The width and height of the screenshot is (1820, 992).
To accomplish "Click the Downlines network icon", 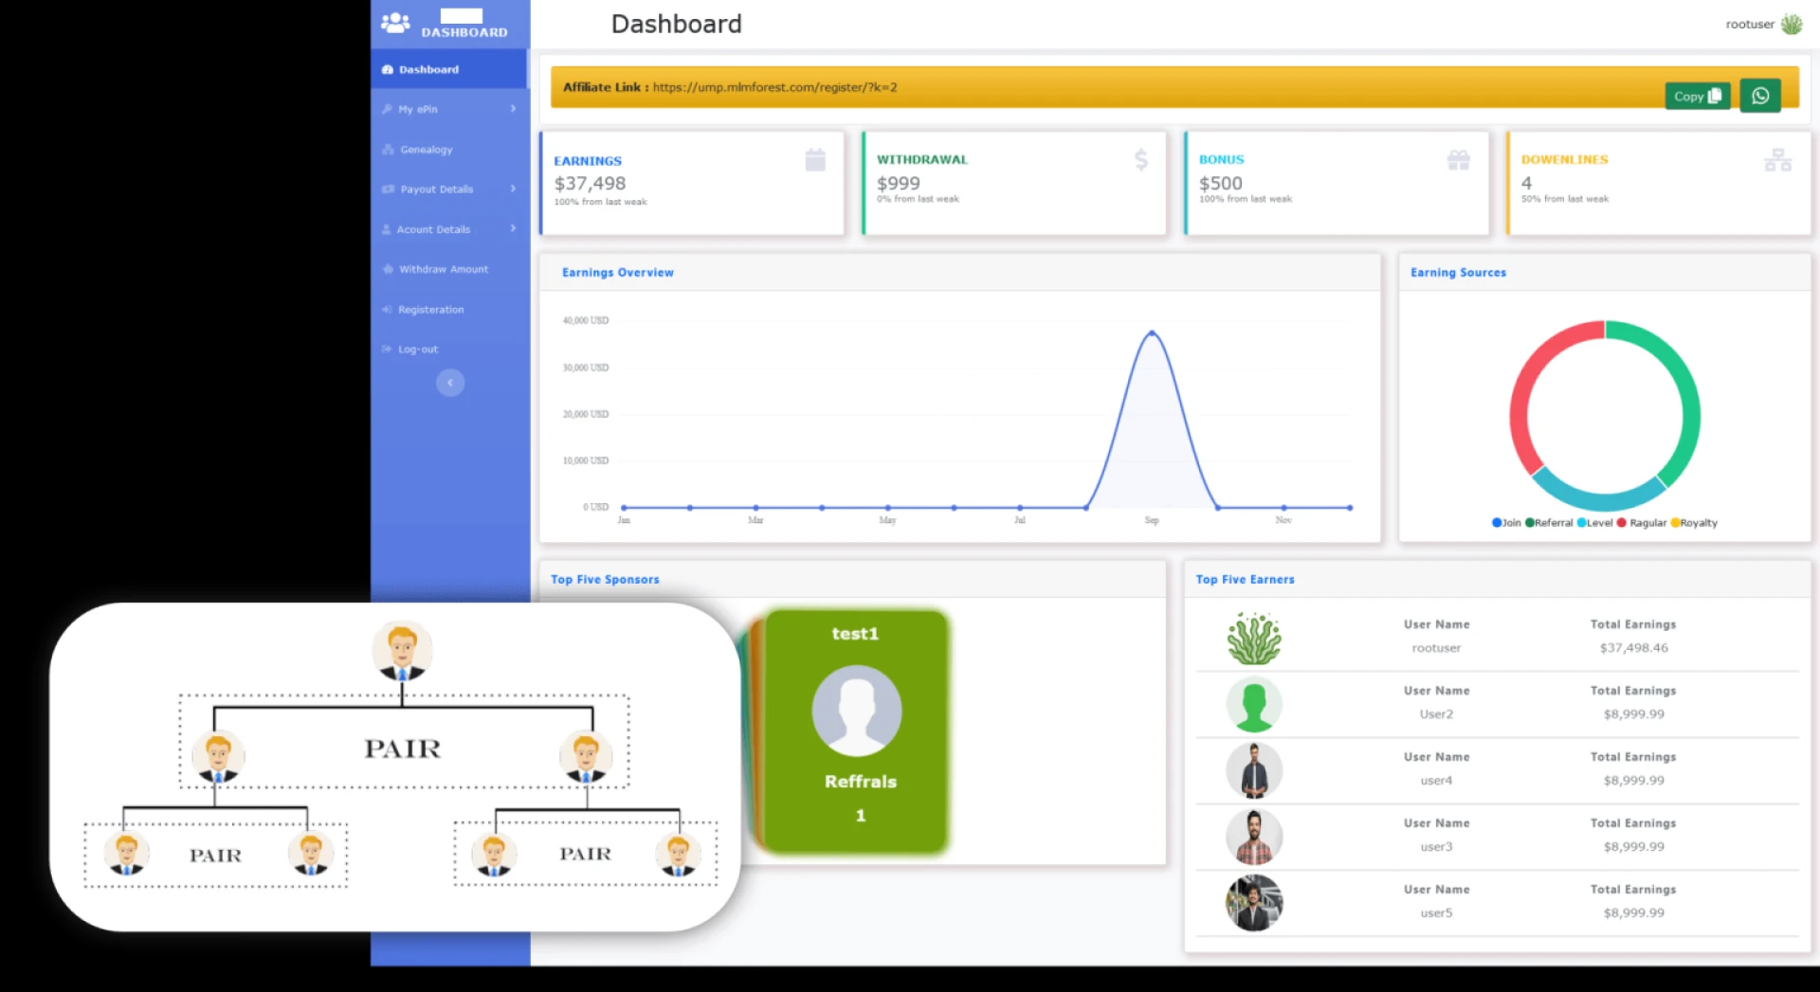I will coord(1776,160).
